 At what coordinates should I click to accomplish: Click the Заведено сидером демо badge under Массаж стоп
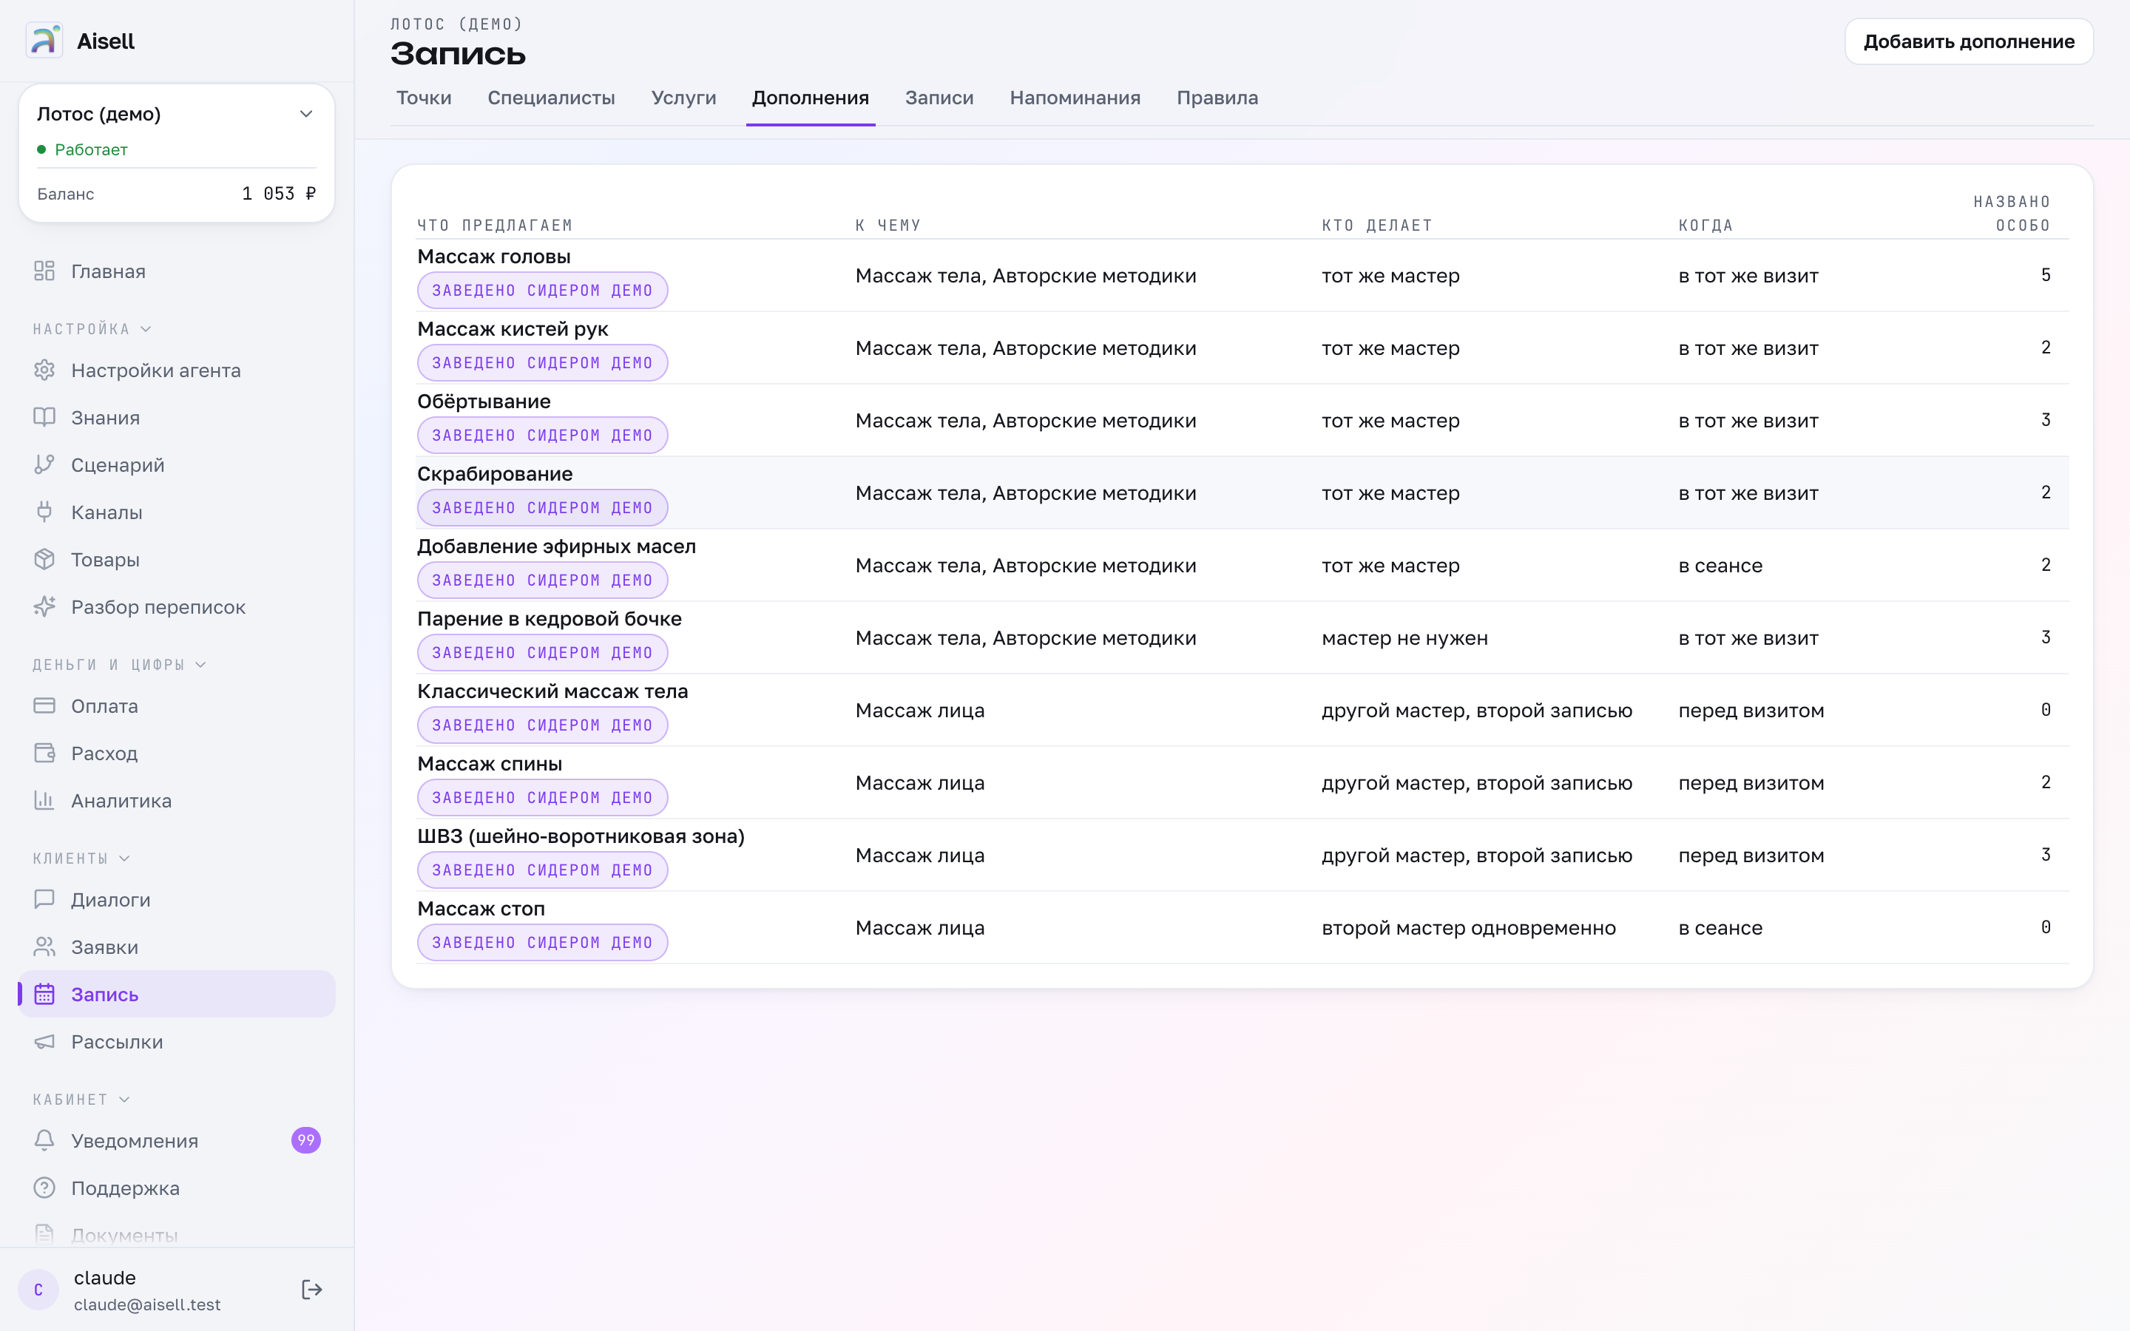(542, 943)
